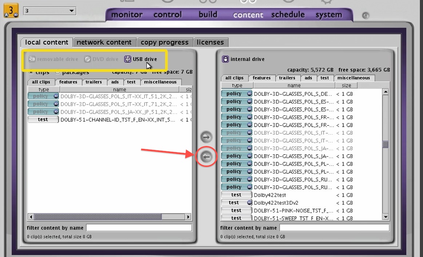
Task: Choose the USB drive source
Action: [141, 59]
